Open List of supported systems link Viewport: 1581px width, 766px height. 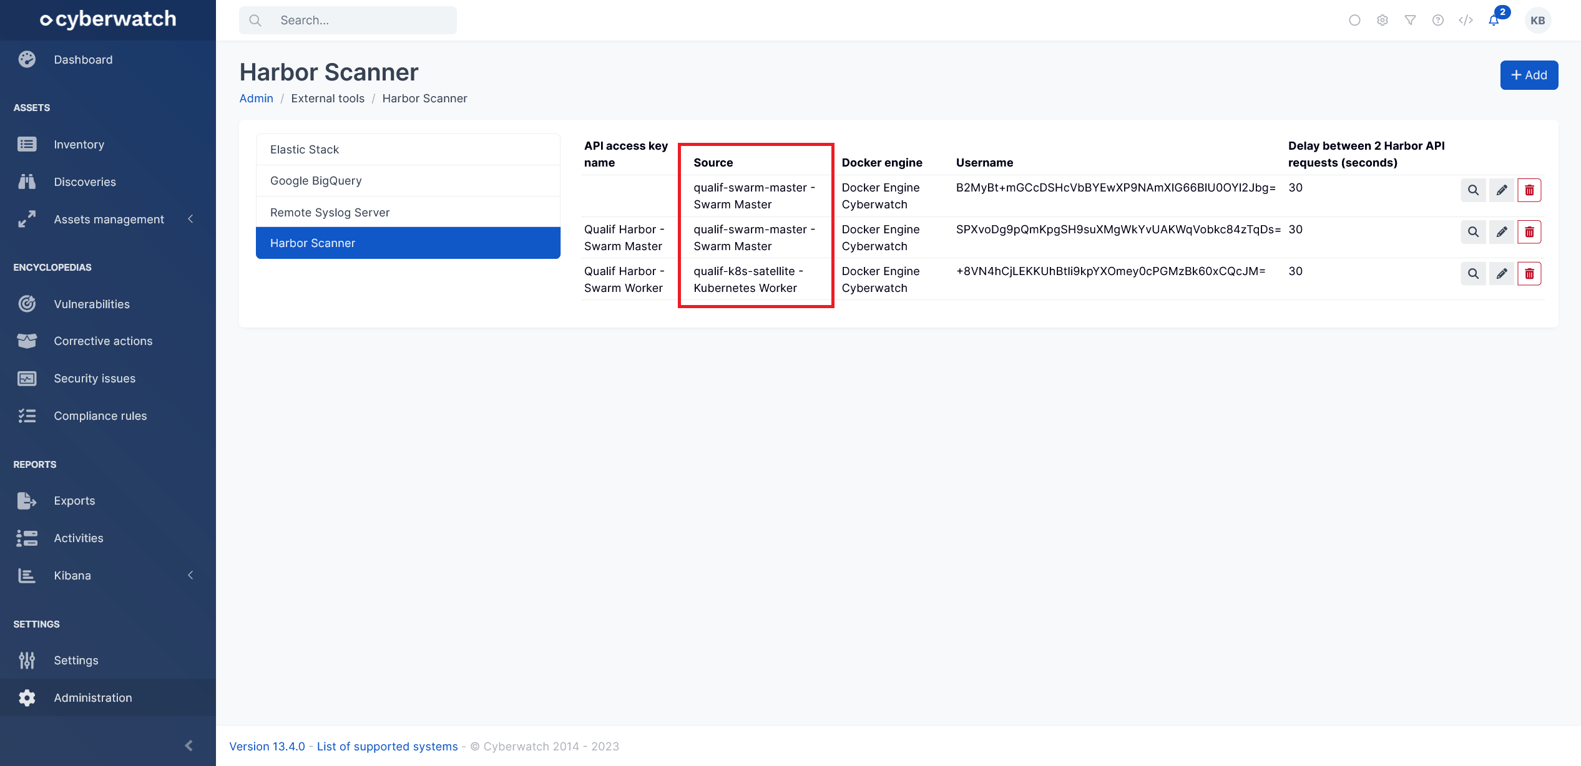(x=388, y=747)
